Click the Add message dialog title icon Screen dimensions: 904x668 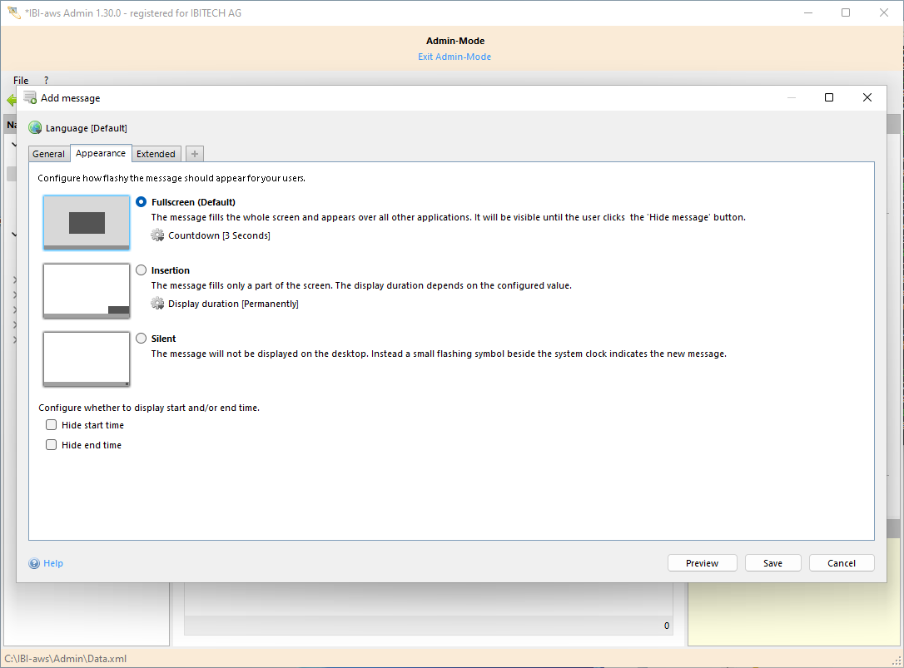tap(30, 97)
